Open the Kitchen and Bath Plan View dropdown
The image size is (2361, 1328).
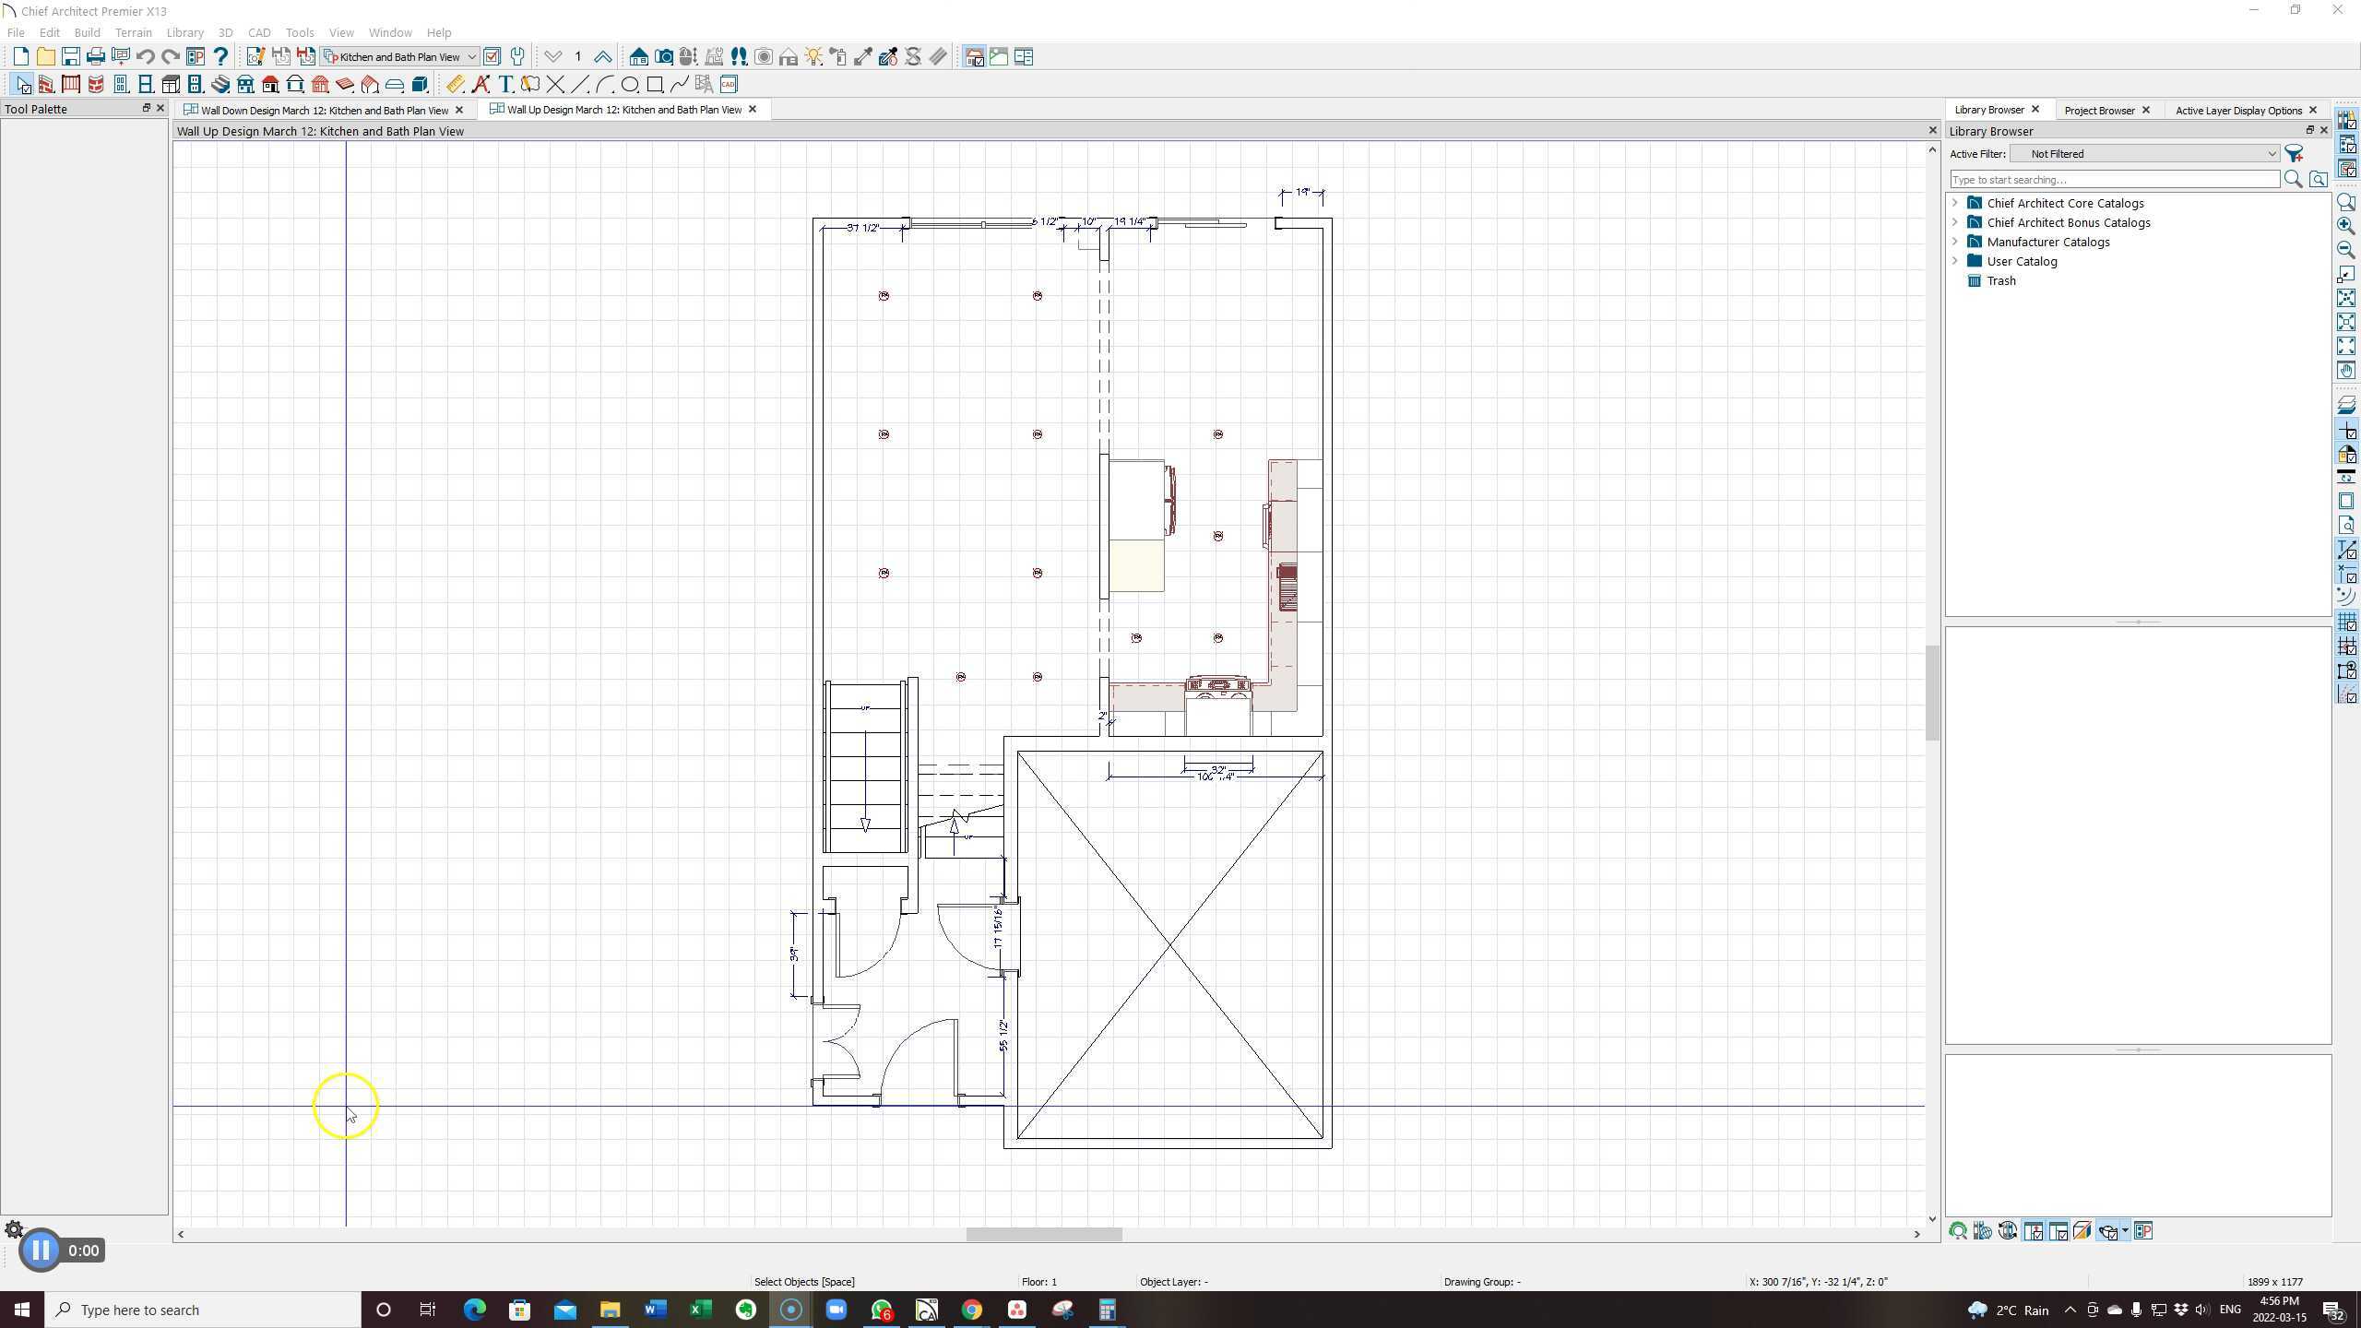[x=399, y=57]
